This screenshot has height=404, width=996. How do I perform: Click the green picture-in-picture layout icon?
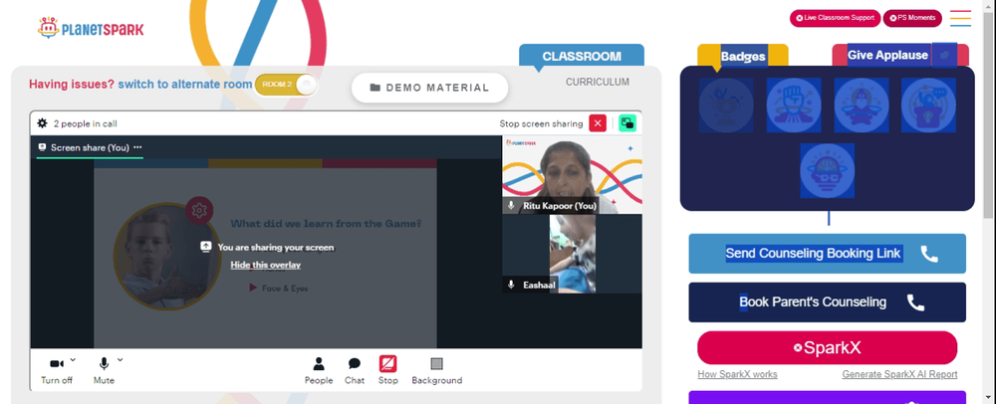click(627, 123)
